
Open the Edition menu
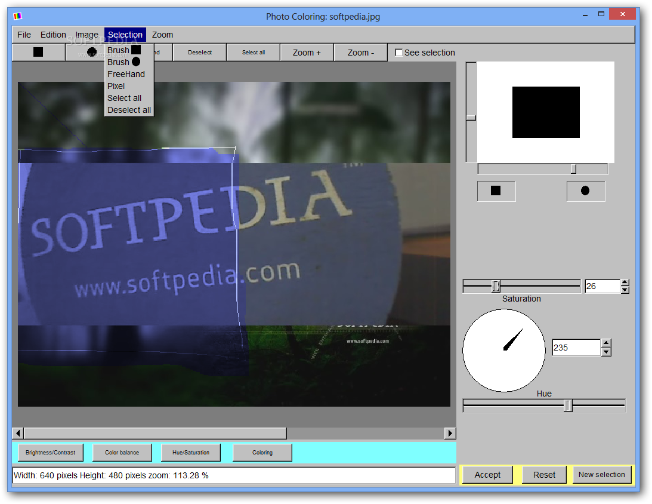(53, 35)
